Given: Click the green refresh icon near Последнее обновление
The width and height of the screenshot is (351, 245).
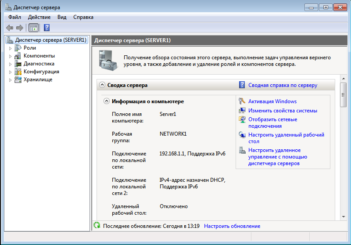Looking at the screenshot, I should (x=97, y=225).
